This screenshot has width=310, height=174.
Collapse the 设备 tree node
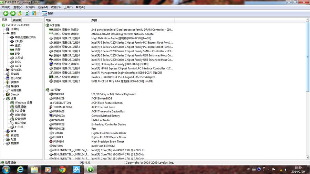pyautogui.click(x=3, y=99)
